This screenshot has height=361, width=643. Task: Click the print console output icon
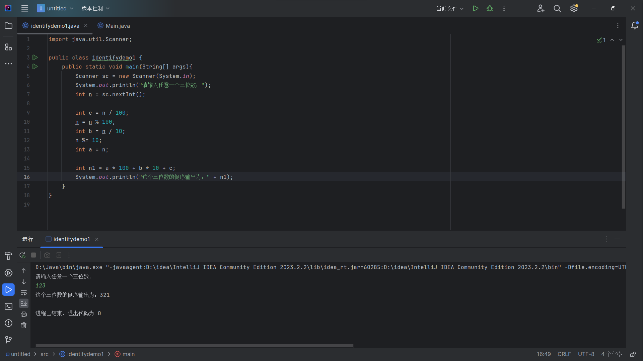pos(24,314)
